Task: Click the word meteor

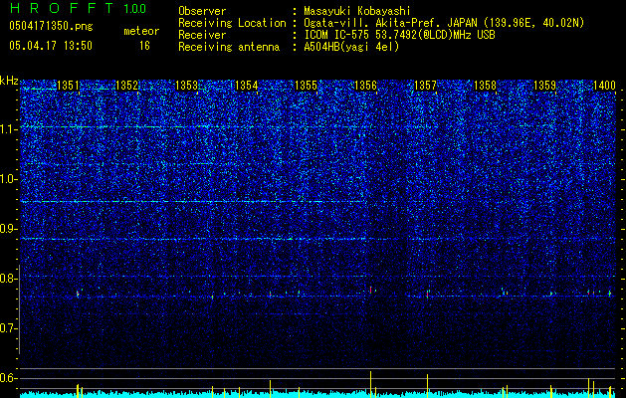Action: 141,31
